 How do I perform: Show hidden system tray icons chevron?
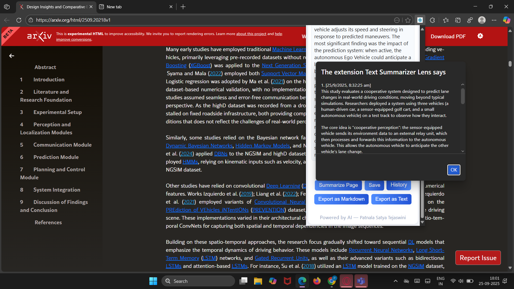coord(395,281)
